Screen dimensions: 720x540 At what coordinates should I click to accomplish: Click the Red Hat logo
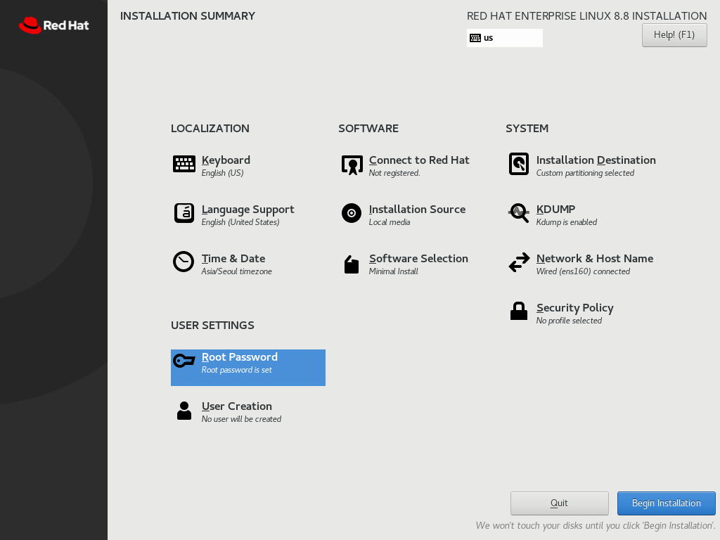[53, 25]
